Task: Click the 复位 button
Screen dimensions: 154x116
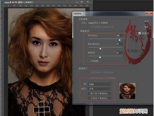Action: point(146,26)
